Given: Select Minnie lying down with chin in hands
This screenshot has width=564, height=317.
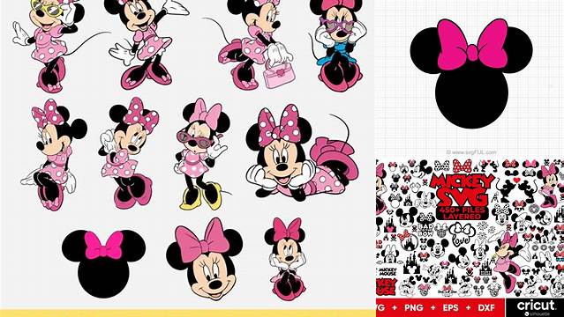Looking at the screenshot, I should tap(302, 152).
